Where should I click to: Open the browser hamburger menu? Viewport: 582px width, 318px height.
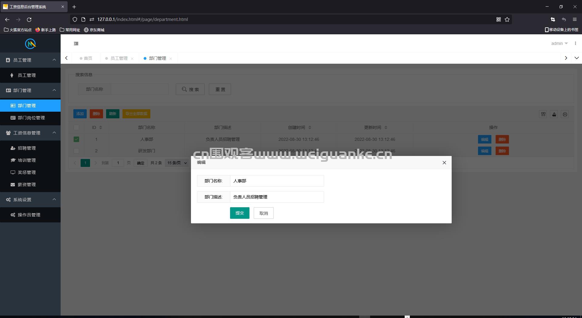(x=575, y=19)
